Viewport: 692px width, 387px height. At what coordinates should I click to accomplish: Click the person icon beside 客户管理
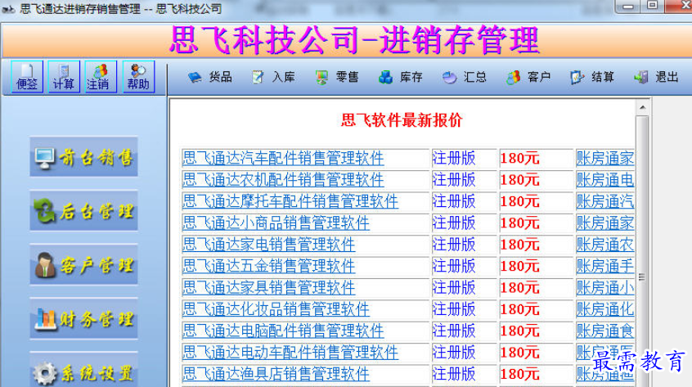pyautogui.click(x=45, y=265)
